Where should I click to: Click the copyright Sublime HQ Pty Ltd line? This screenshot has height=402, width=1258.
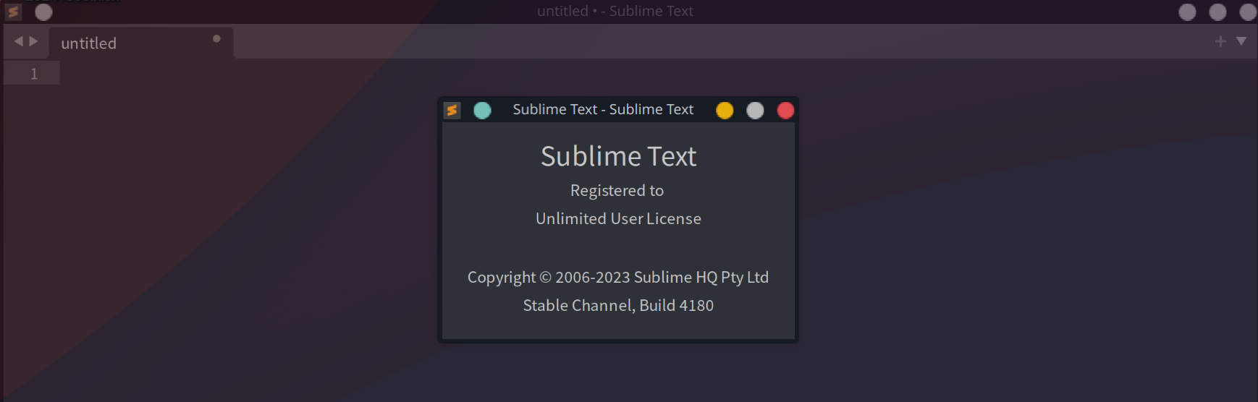point(618,278)
